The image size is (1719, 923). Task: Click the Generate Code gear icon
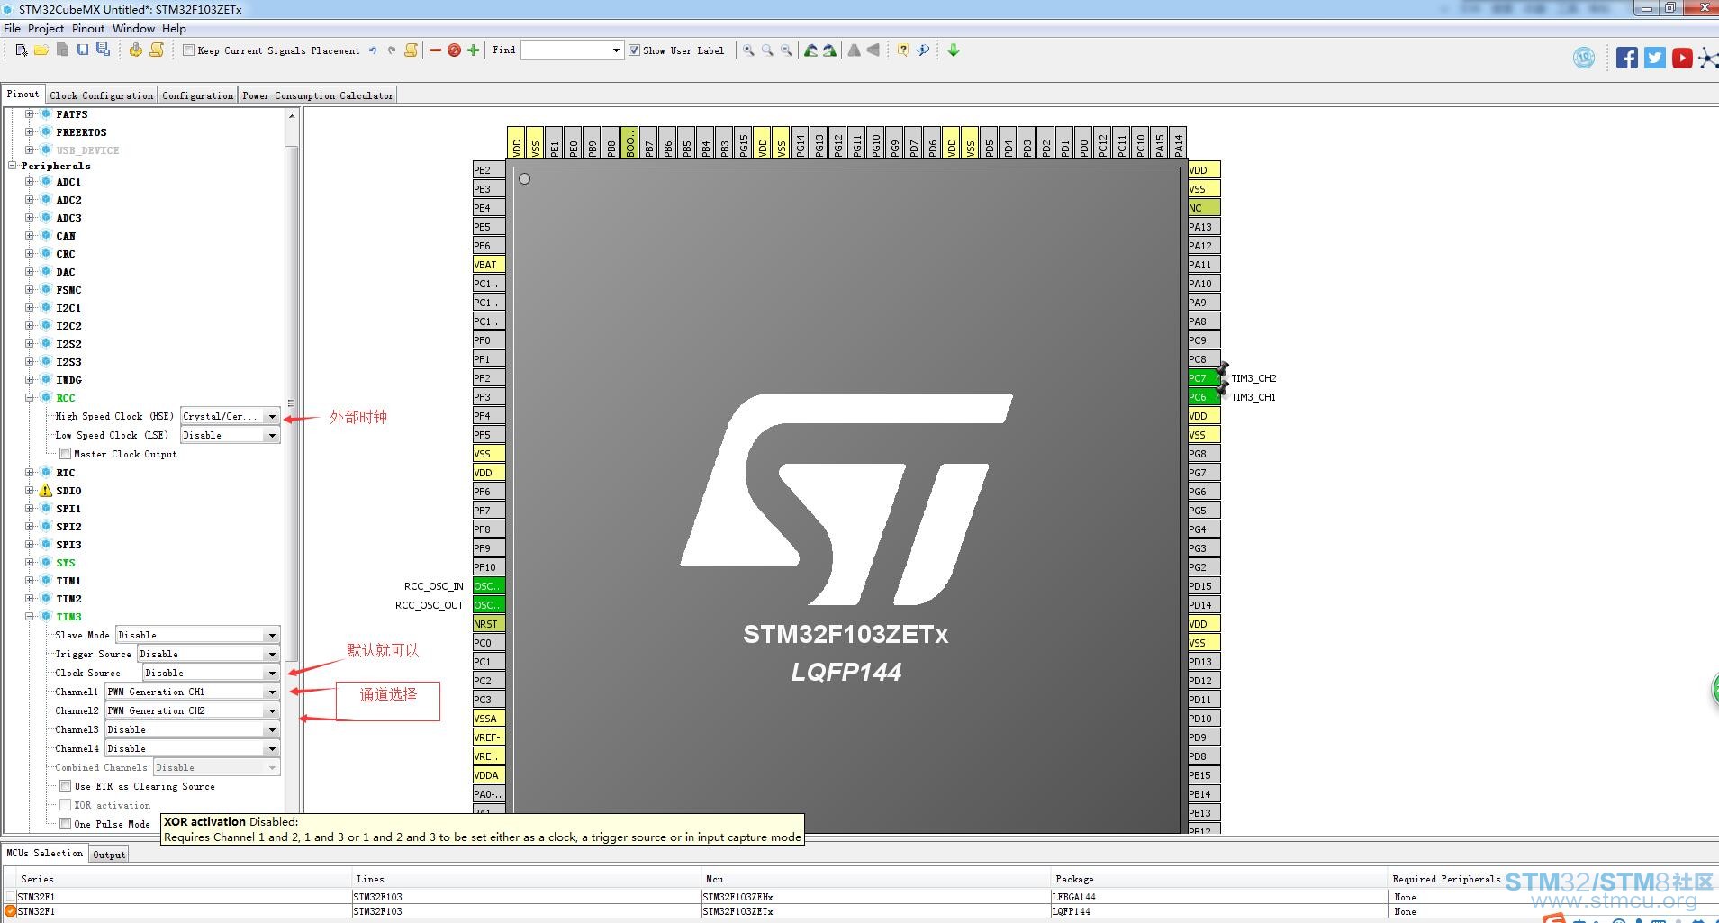[135, 50]
